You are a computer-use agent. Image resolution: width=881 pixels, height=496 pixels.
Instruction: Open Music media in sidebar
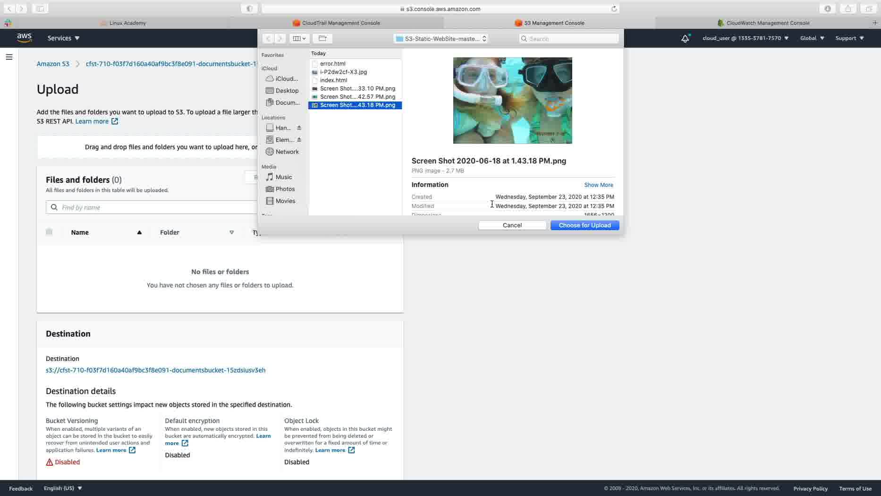[x=279, y=177]
